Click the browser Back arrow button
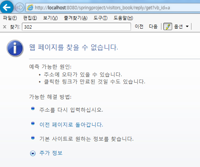Screen dimensions: 200x167 click(x=6, y=7)
